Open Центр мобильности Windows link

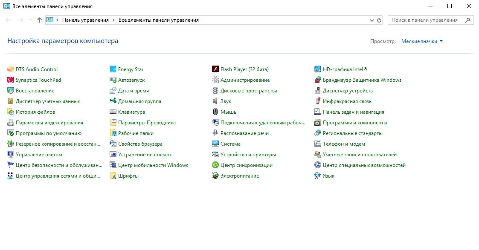pos(153,165)
